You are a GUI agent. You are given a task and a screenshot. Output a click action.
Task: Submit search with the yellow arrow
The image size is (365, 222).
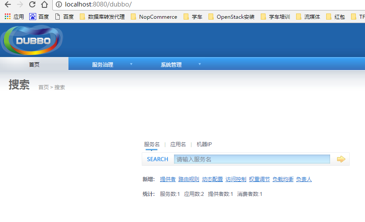pyautogui.click(x=341, y=159)
